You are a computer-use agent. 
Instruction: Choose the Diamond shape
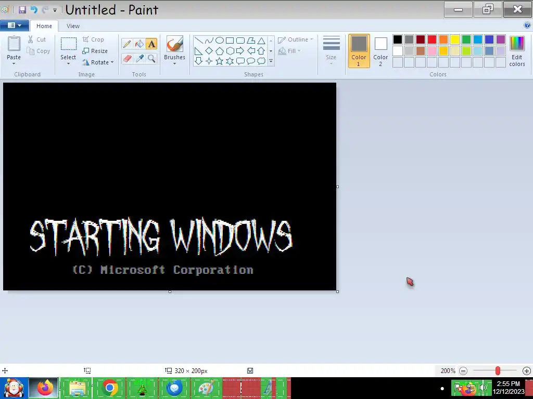[x=209, y=51]
